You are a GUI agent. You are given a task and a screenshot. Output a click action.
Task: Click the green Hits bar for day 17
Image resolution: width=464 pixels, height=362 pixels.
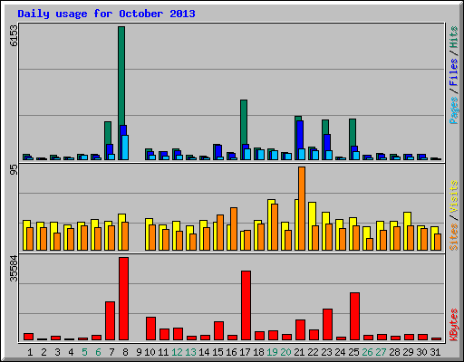point(244,122)
